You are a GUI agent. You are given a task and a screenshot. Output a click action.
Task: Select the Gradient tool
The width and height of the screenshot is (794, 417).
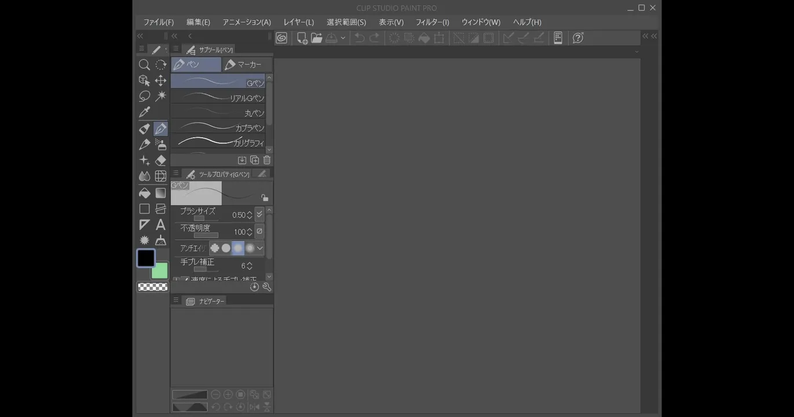click(x=160, y=193)
